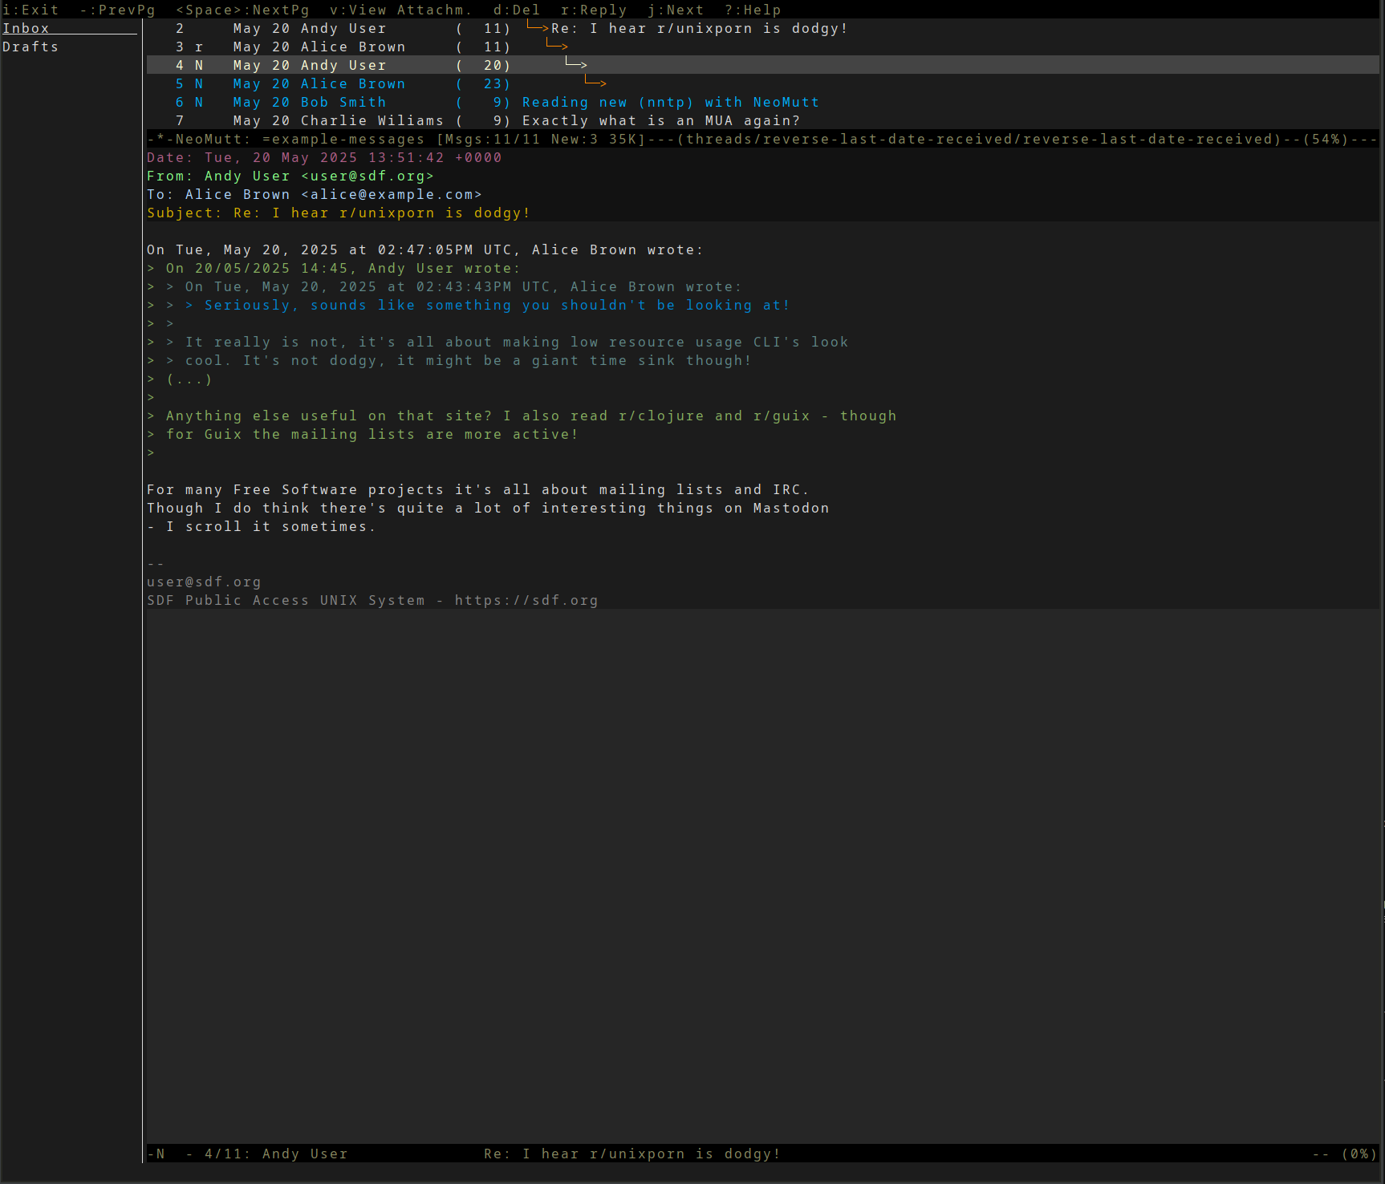Click the bottom status bar subject text
Viewport: 1385px width, 1184px height.
click(632, 1154)
